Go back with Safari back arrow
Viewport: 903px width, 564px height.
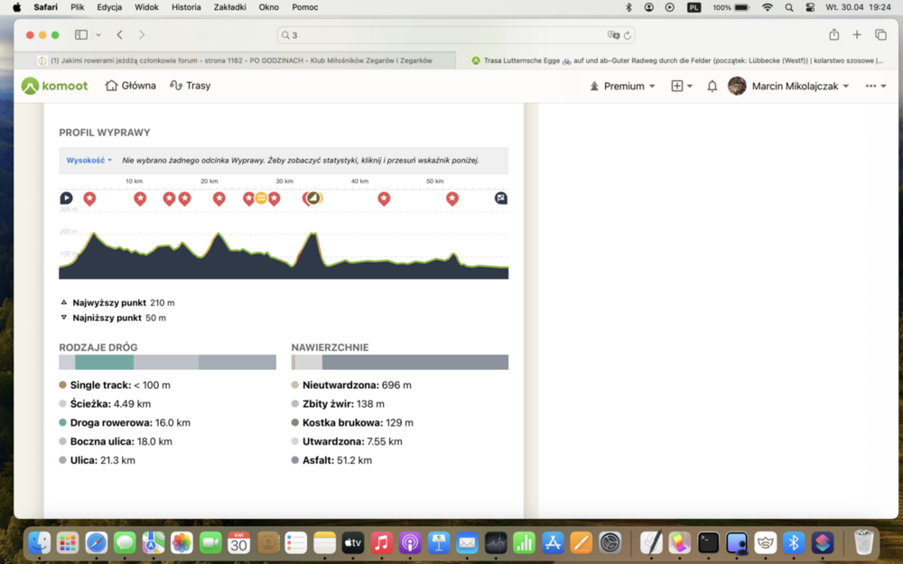(x=120, y=35)
